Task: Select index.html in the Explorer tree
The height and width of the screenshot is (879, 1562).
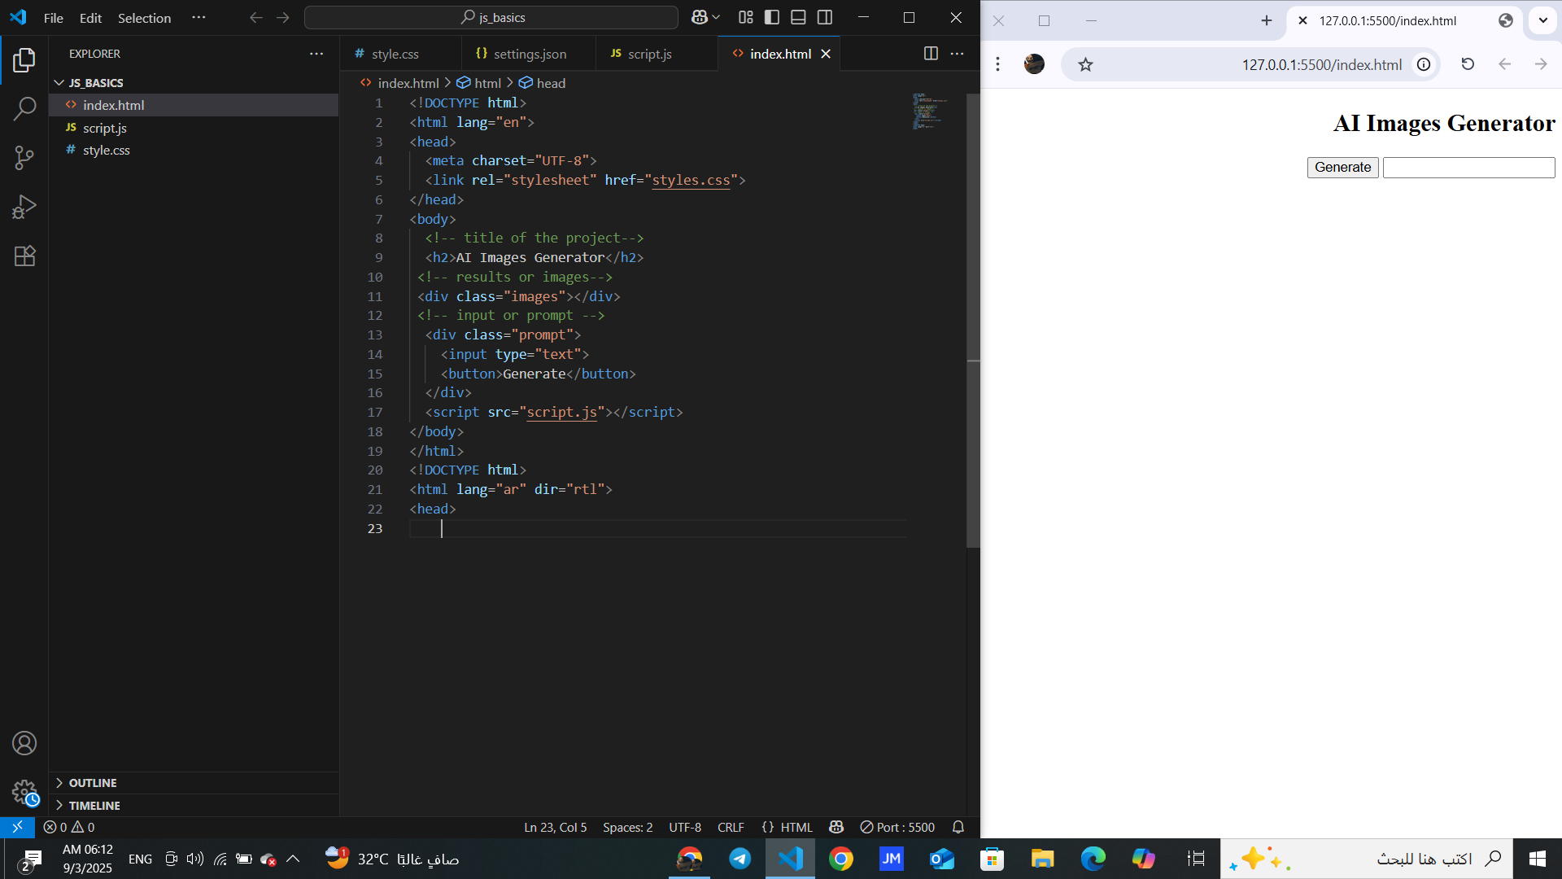Action: [x=194, y=105]
